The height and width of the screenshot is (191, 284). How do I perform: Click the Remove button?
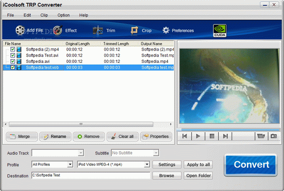click(x=89, y=137)
